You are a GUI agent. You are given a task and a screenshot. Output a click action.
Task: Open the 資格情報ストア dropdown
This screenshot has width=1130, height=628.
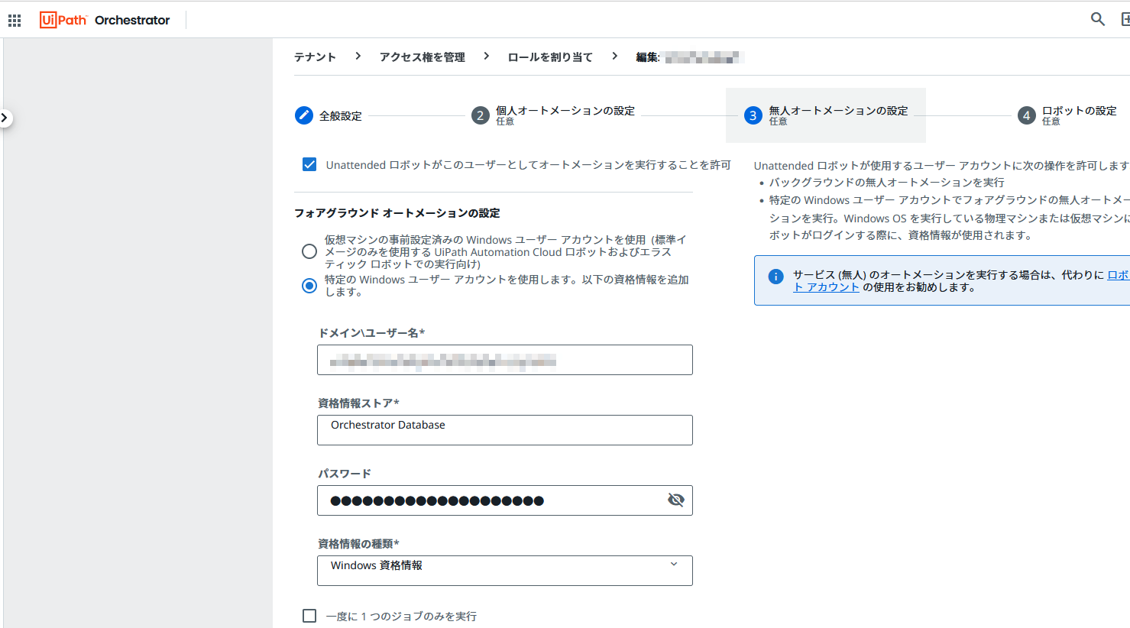tap(505, 430)
